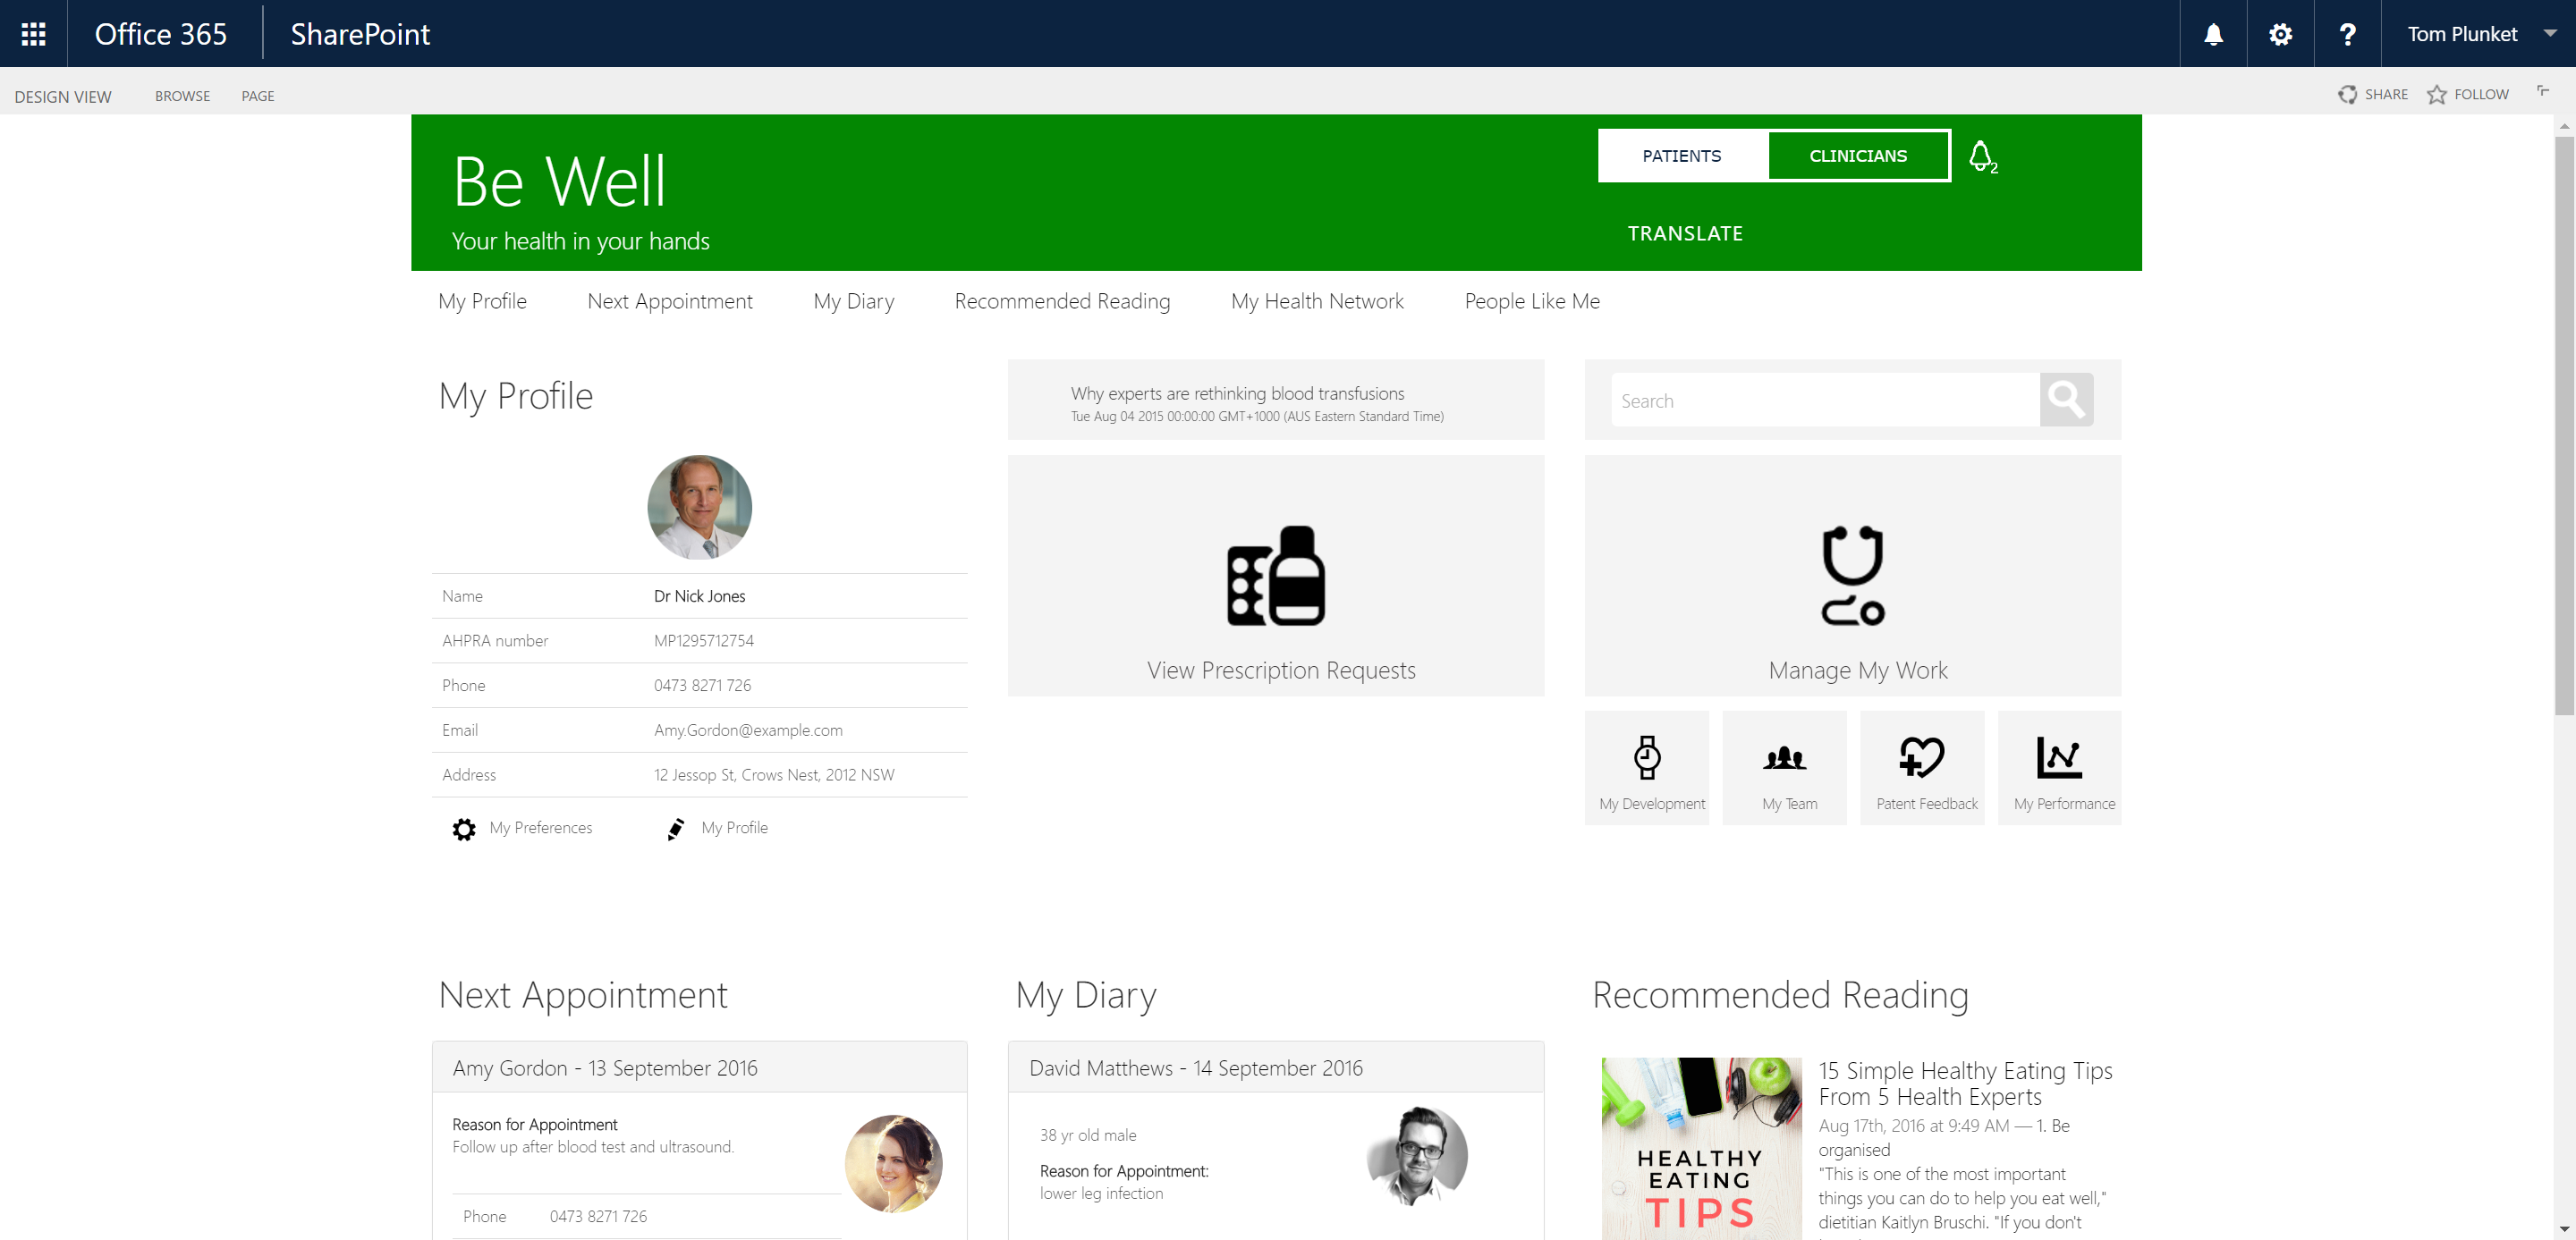Select the Clinicians toggle
2576x1240 pixels.
tap(1859, 156)
